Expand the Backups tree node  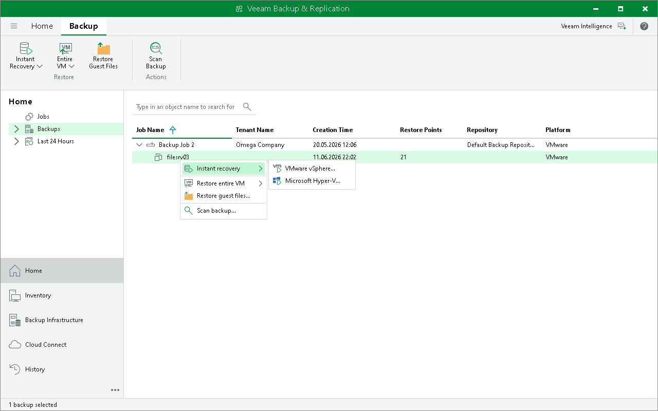click(x=16, y=129)
